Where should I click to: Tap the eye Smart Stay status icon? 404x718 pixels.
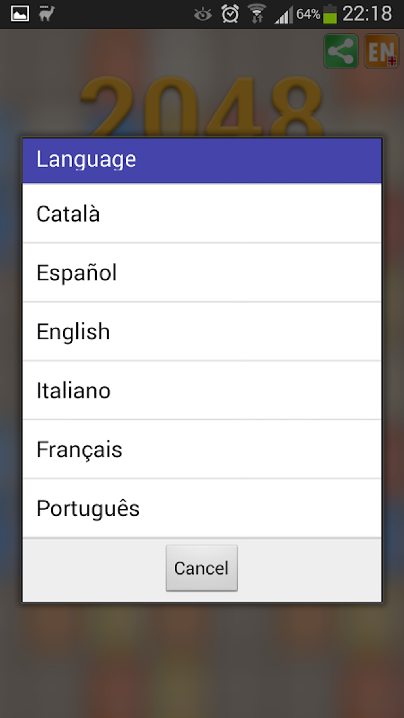coord(203,15)
